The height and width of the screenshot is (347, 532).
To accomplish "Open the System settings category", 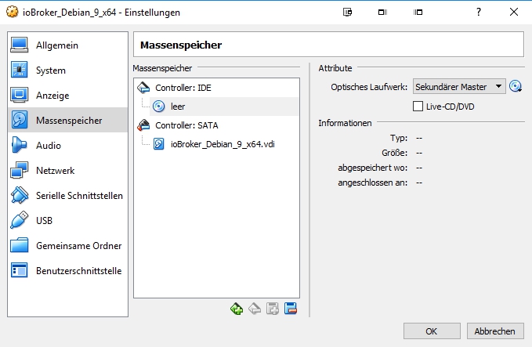I will coord(67,70).
